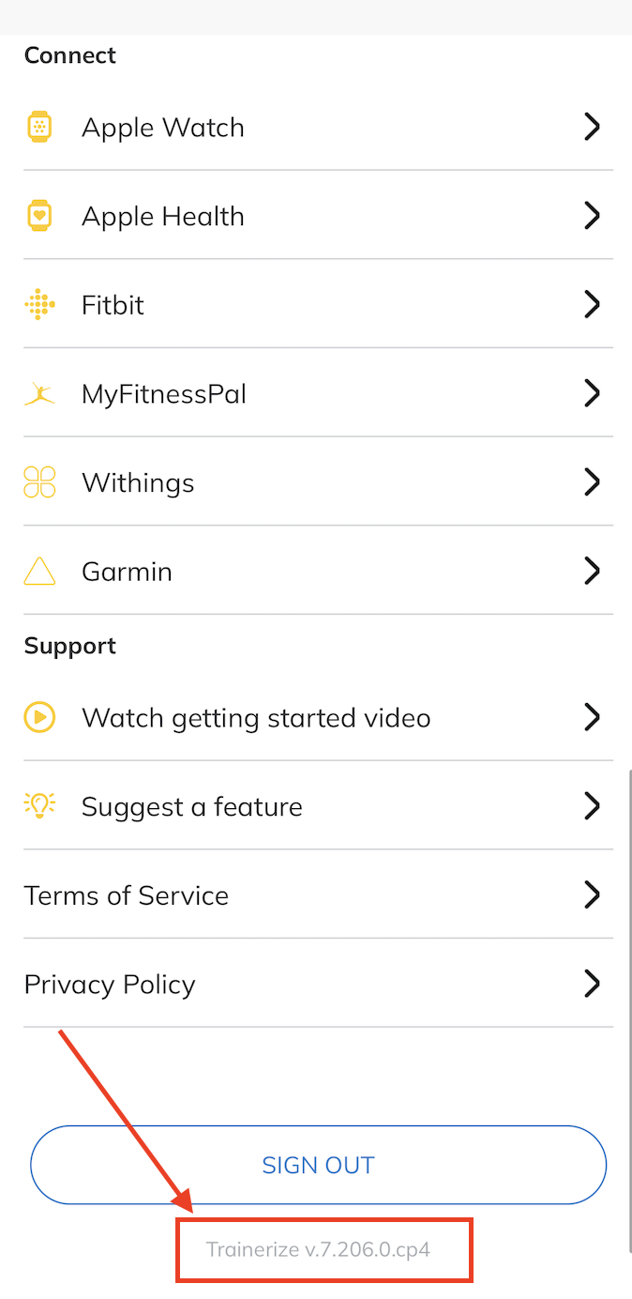Open Fitbit chevron arrow
Viewport: 632px width, 1299px height.
click(x=592, y=305)
